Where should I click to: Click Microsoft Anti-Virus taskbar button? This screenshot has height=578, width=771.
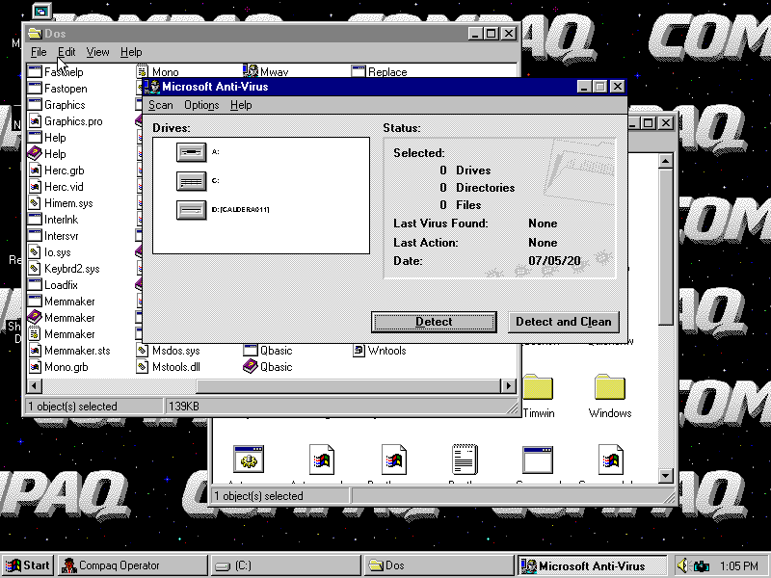pos(592,565)
